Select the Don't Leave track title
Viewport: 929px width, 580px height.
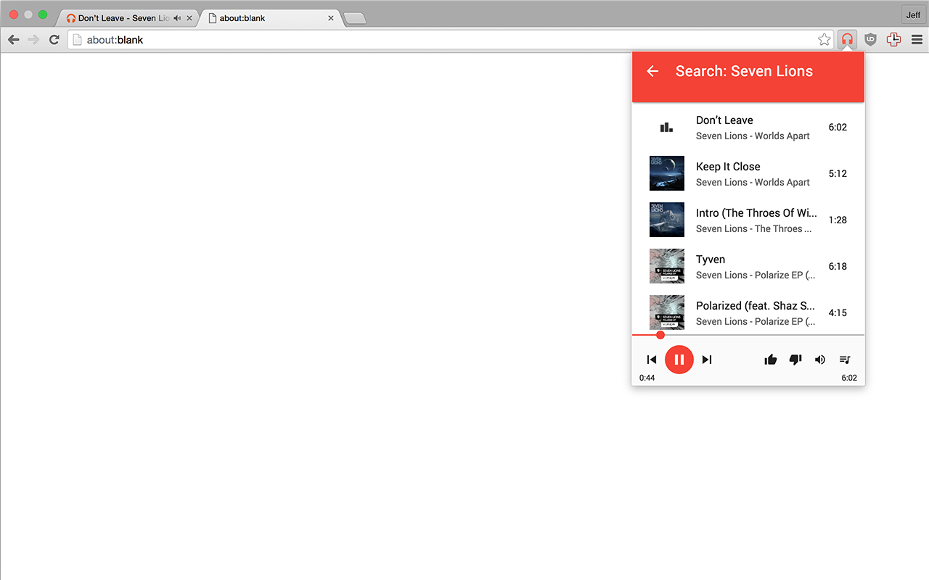(x=724, y=120)
